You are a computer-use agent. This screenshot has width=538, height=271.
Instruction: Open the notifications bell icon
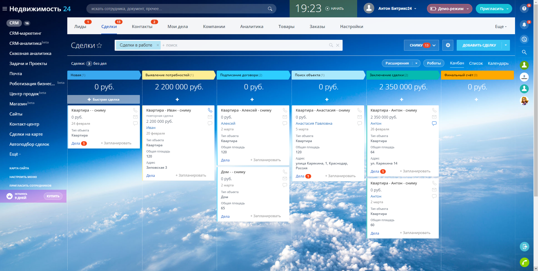click(524, 25)
